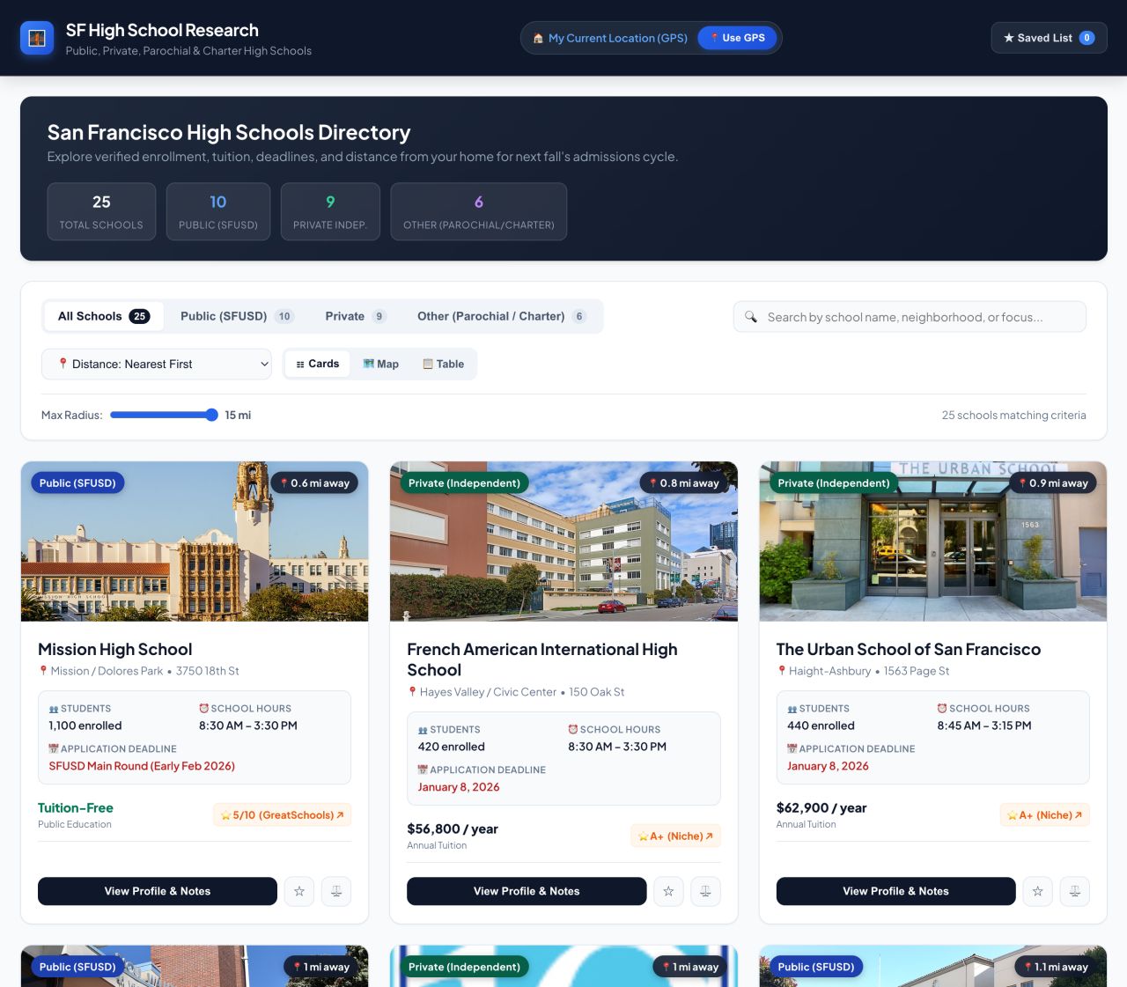
Task: Click the Mission High School title
Action: point(114,650)
